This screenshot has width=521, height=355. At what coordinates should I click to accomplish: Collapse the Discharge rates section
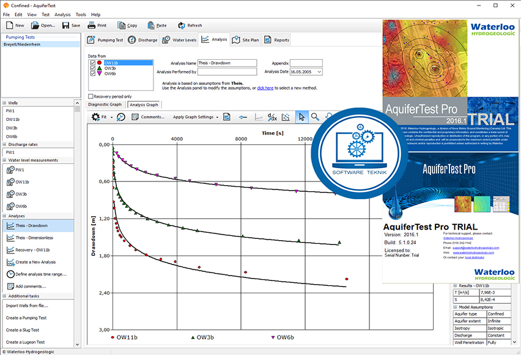(4, 144)
